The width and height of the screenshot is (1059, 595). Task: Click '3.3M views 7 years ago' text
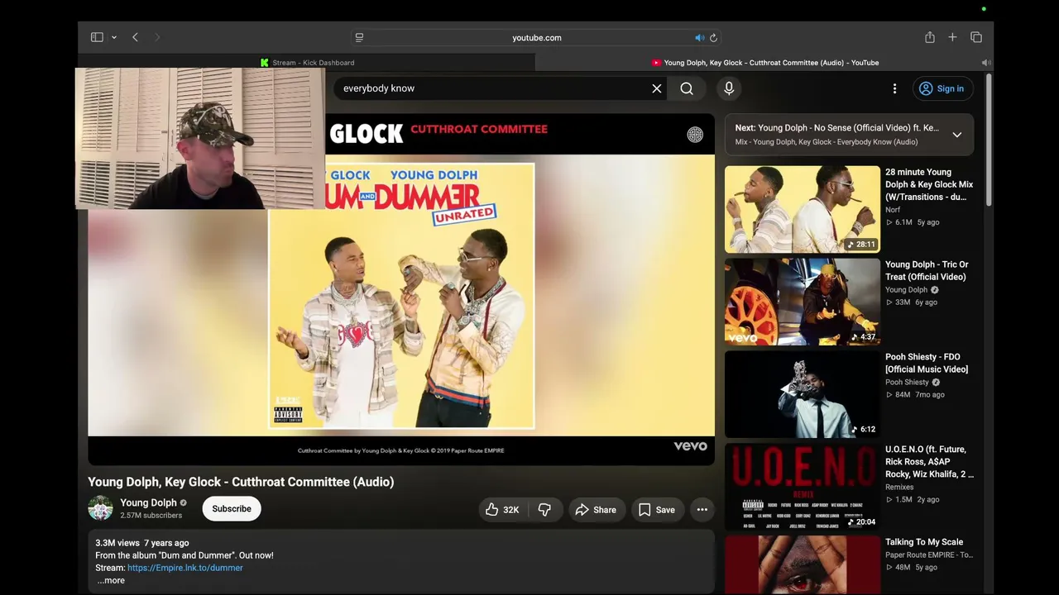tap(142, 543)
